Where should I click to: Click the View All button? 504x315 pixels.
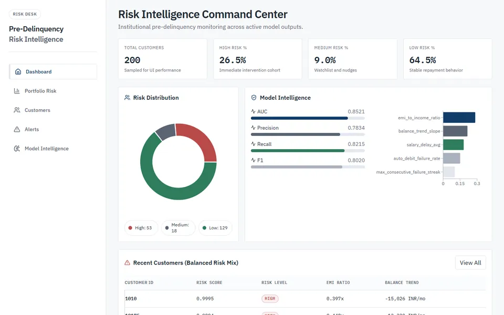click(x=470, y=262)
